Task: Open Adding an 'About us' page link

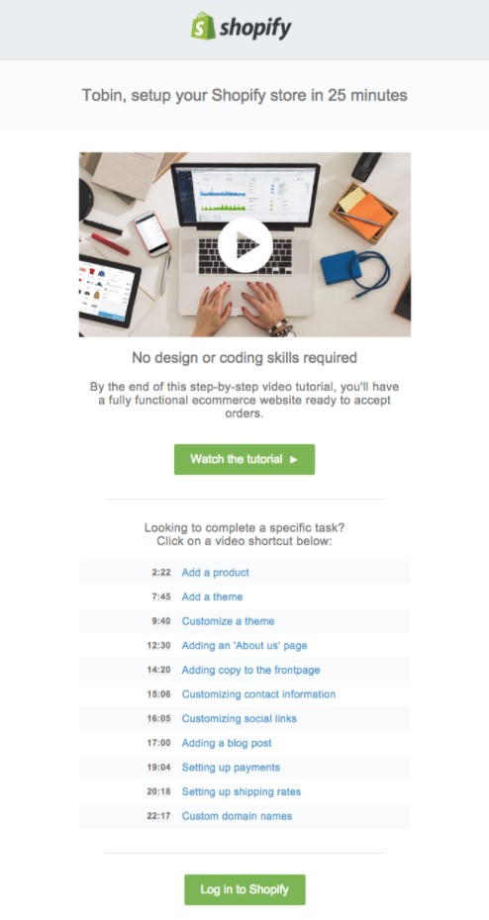Action: [244, 645]
